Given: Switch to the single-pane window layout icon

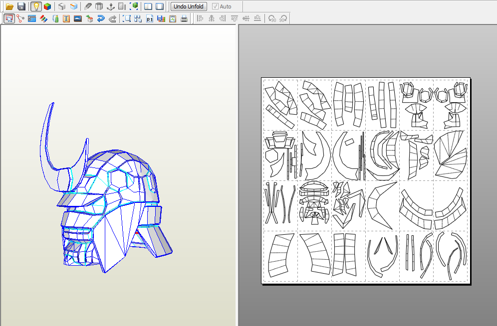Looking at the screenshot, I should [160, 6].
